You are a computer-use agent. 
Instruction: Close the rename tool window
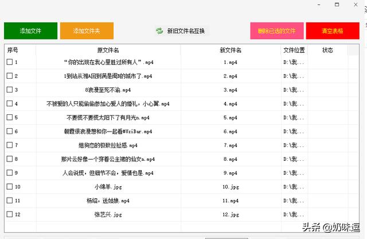(x=356, y=5)
